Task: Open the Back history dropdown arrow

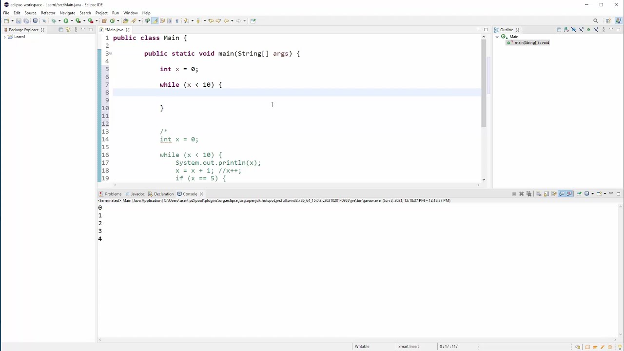Action: point(232,20)
